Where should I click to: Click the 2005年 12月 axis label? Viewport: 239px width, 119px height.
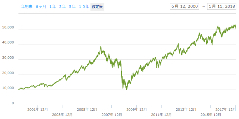pyautogui.click(x=87, y=110)
